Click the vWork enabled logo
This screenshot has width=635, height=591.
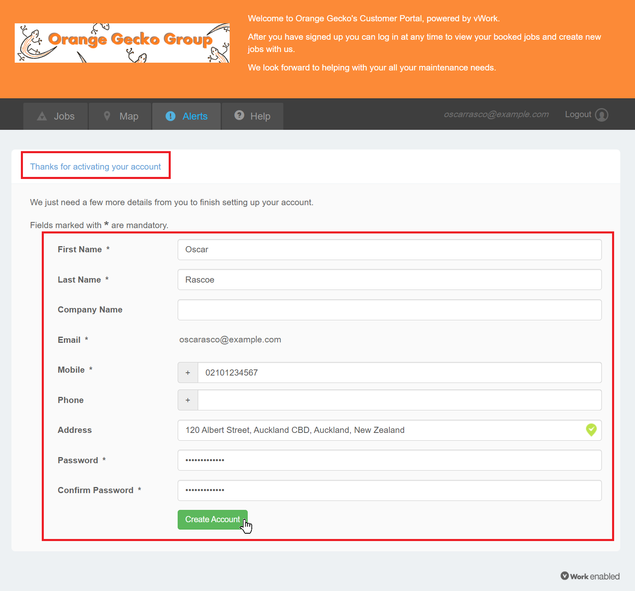(x=590, y=576)
